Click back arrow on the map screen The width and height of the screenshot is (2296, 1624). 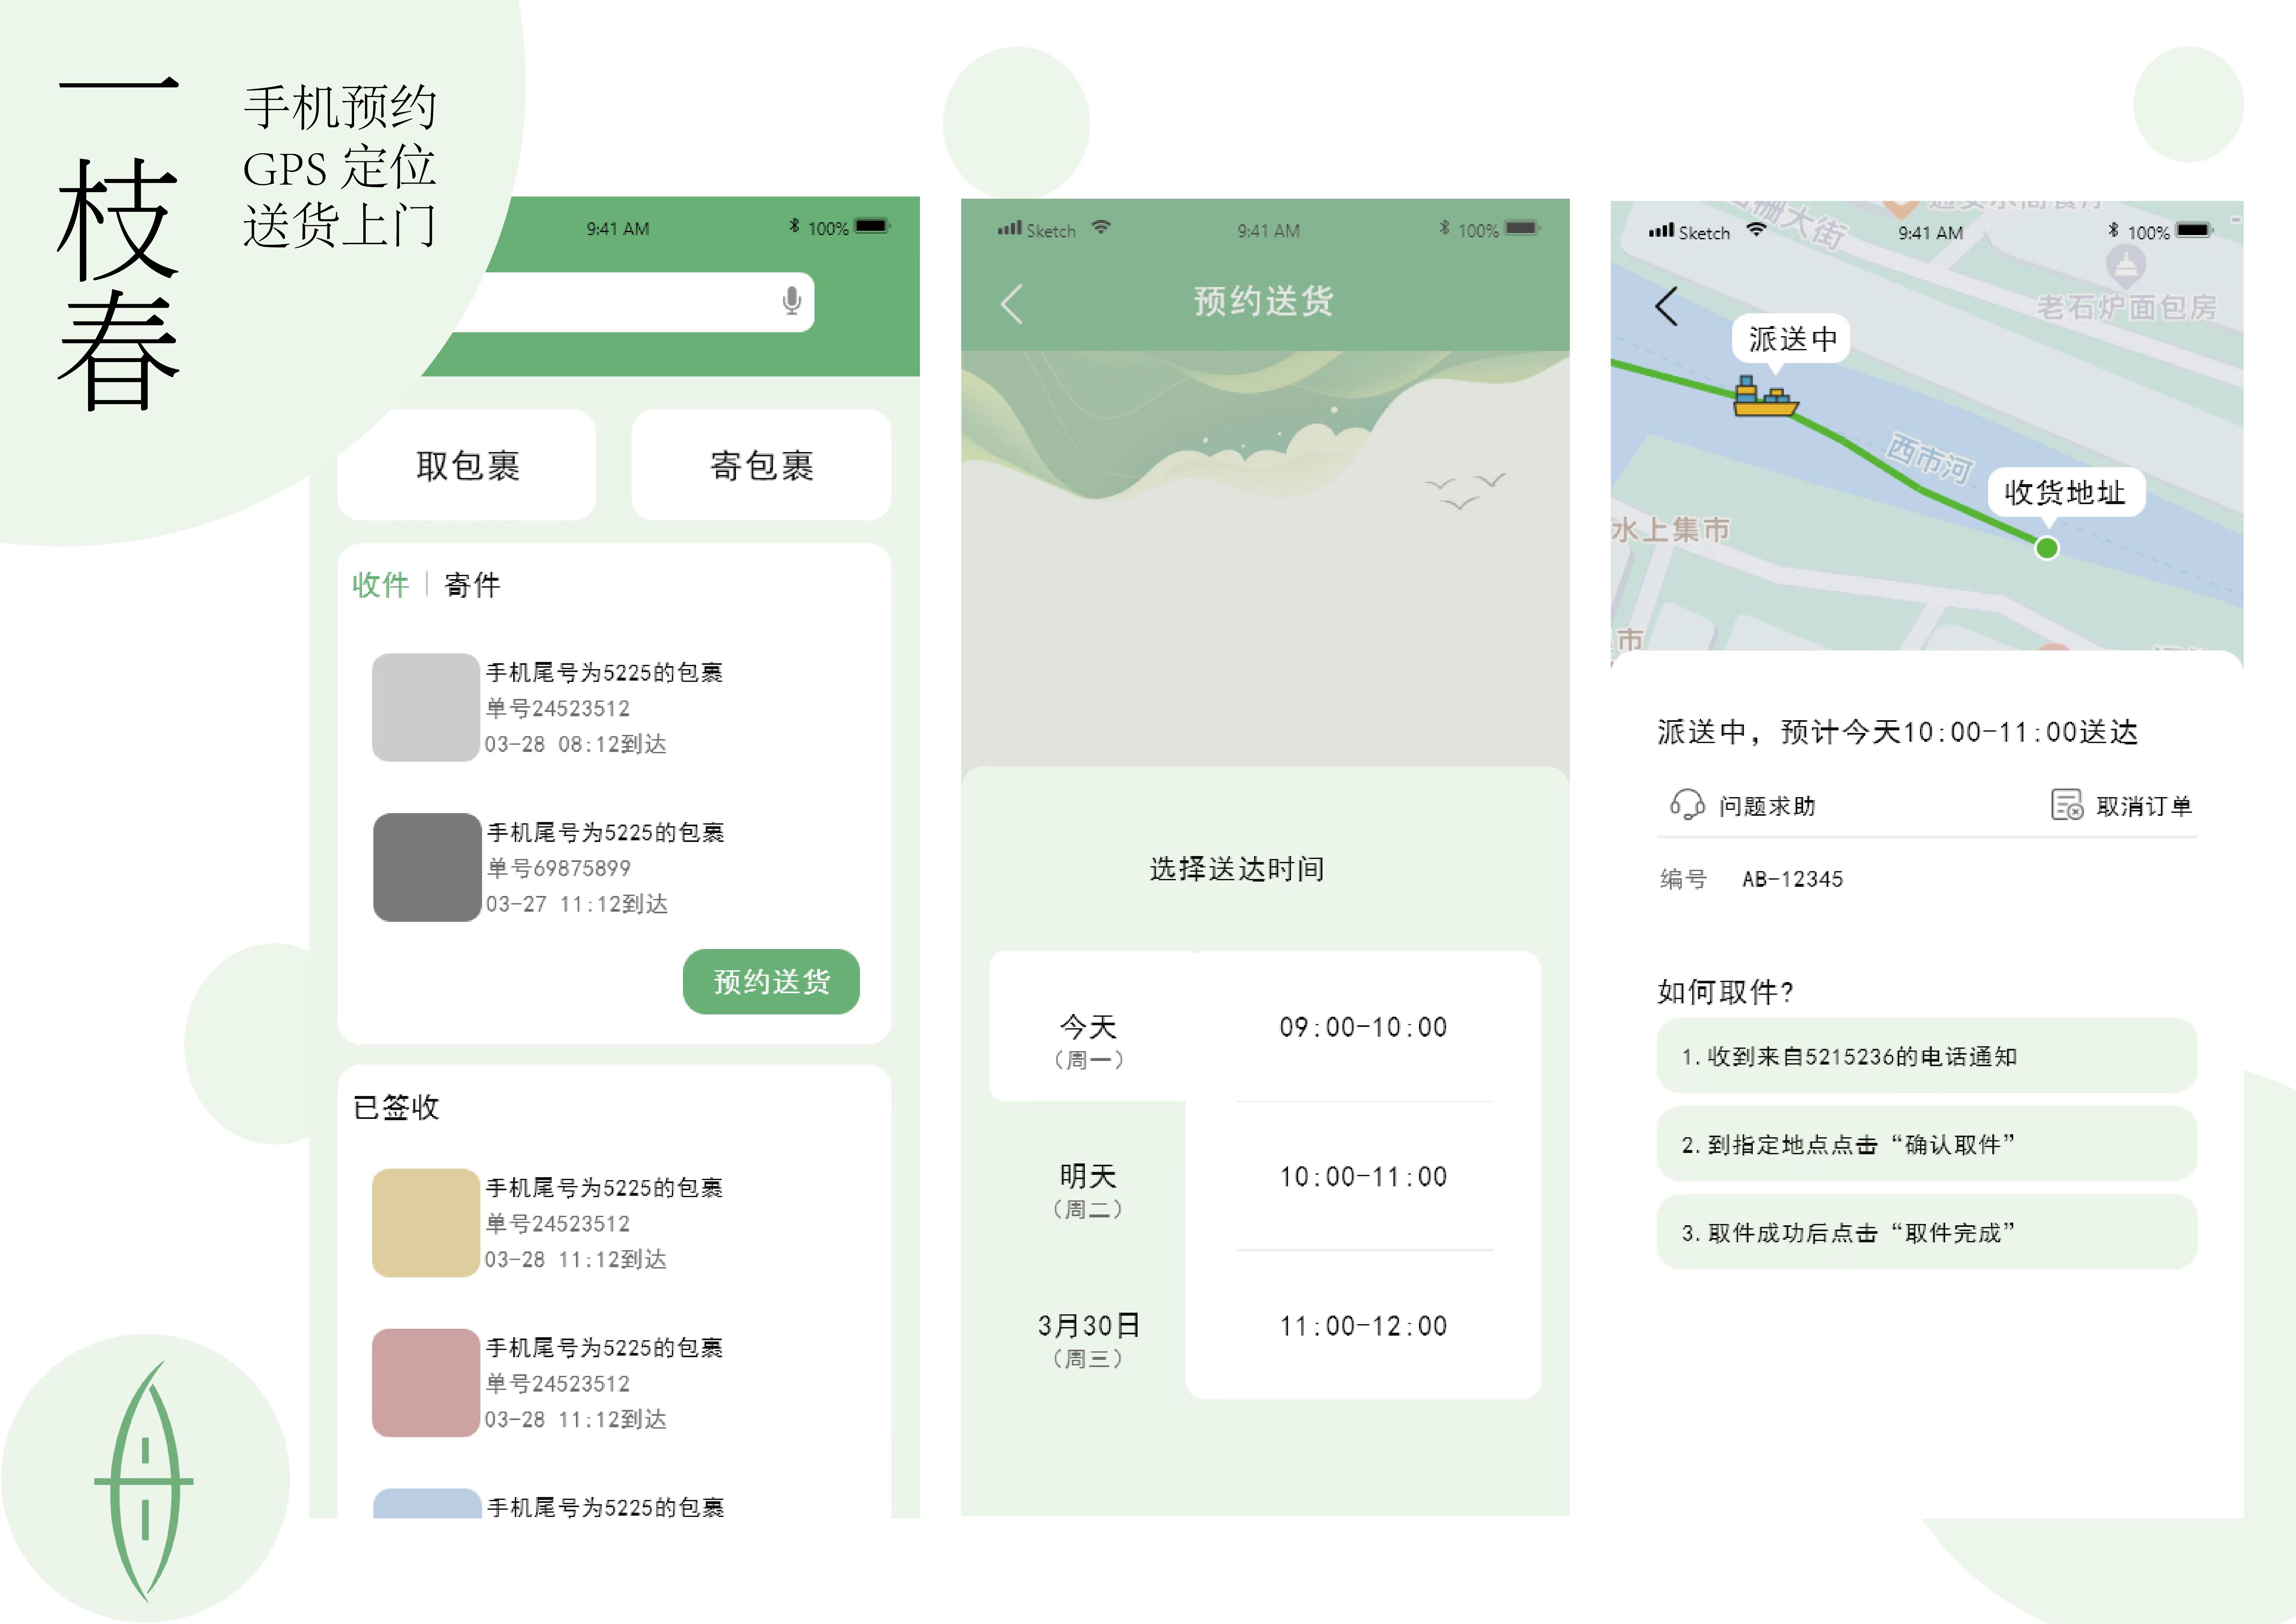tap(1666, 306)
